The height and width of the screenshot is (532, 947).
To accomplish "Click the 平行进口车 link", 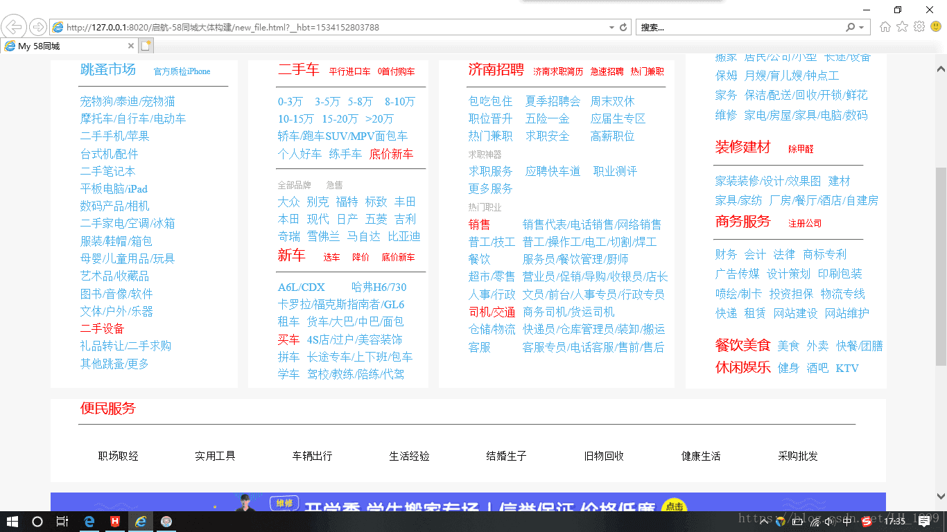I will [350, 71].
